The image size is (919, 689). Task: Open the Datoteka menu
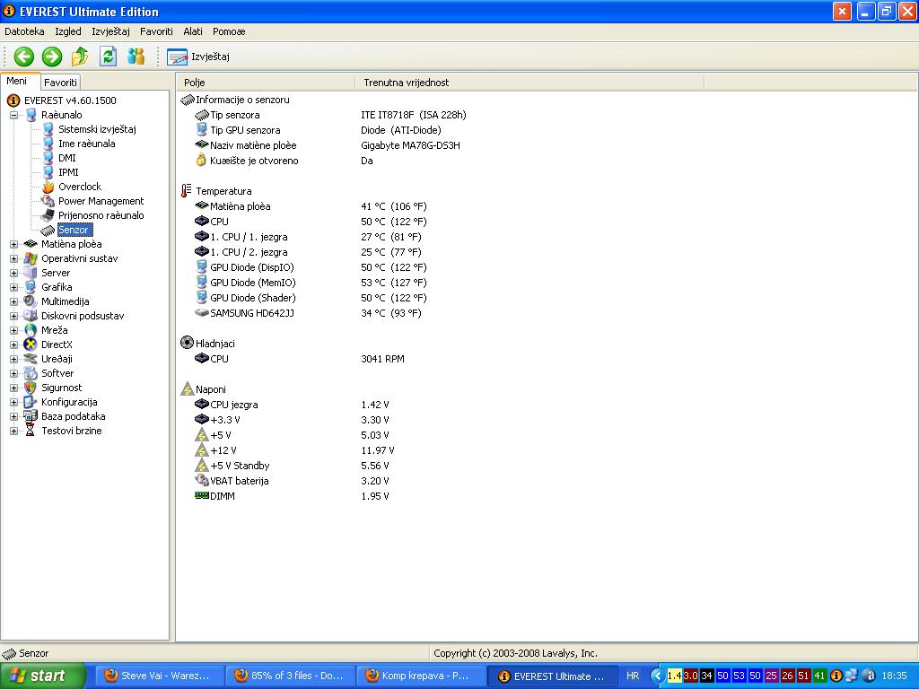(24, 31)
